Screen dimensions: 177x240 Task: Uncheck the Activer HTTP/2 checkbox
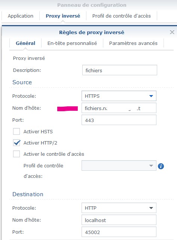click(16, 143)
